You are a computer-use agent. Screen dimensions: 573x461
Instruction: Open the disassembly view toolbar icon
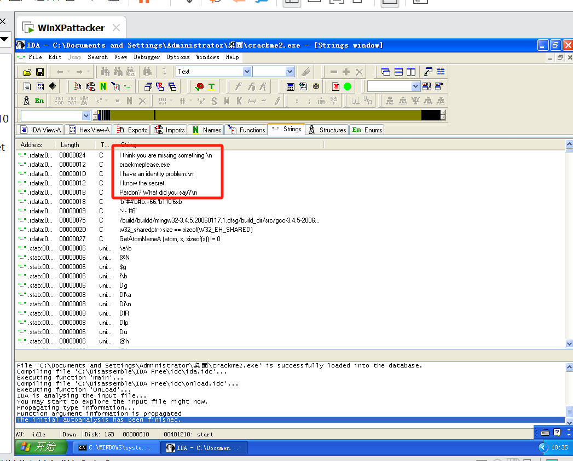tap(27, 86)
